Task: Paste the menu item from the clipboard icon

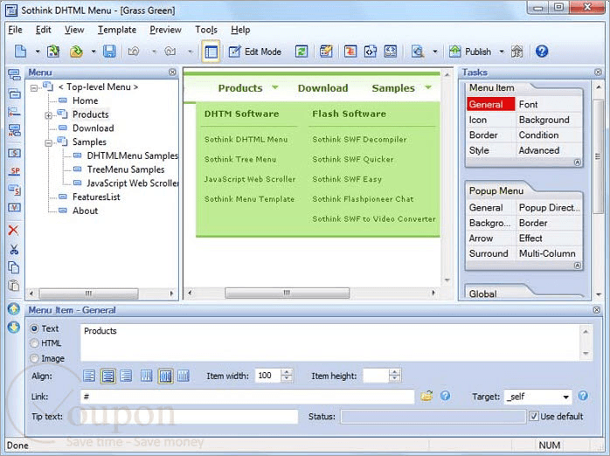Action: coord(14,286)
